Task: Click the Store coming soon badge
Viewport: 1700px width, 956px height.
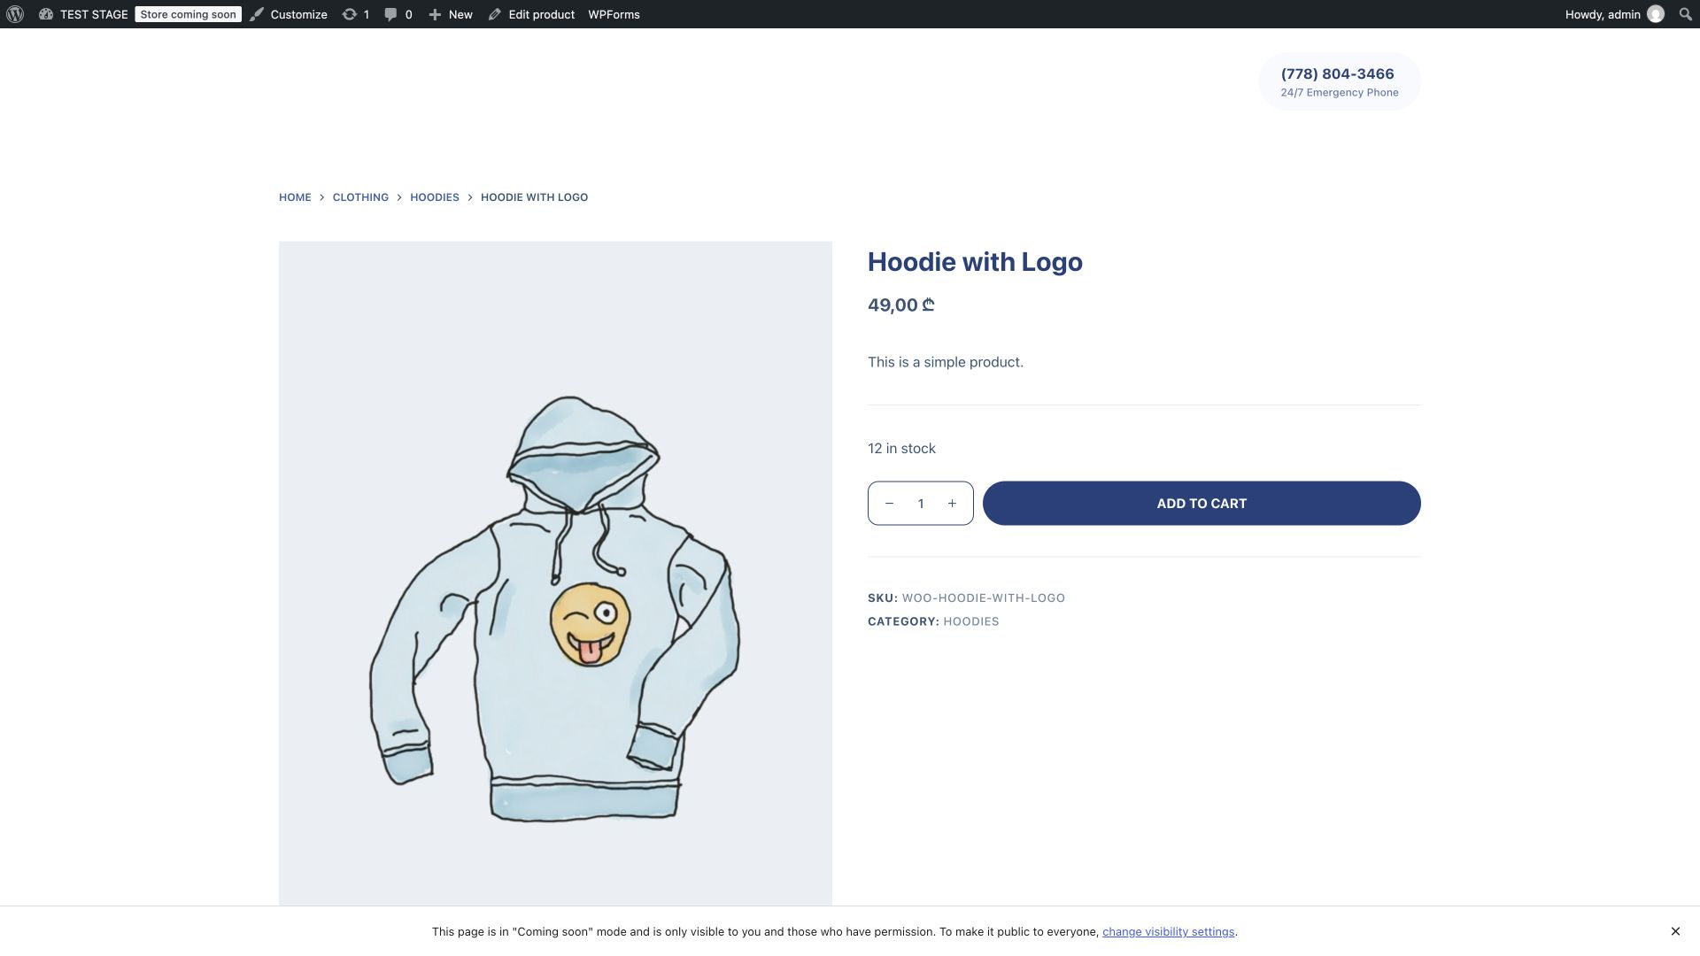Action: pos(188,14)
